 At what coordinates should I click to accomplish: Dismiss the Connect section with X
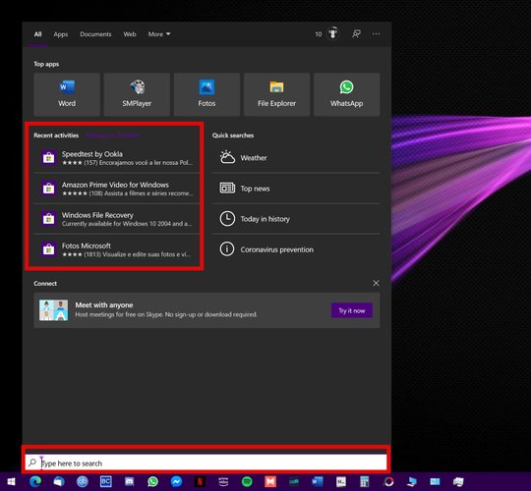coord(376,283)
